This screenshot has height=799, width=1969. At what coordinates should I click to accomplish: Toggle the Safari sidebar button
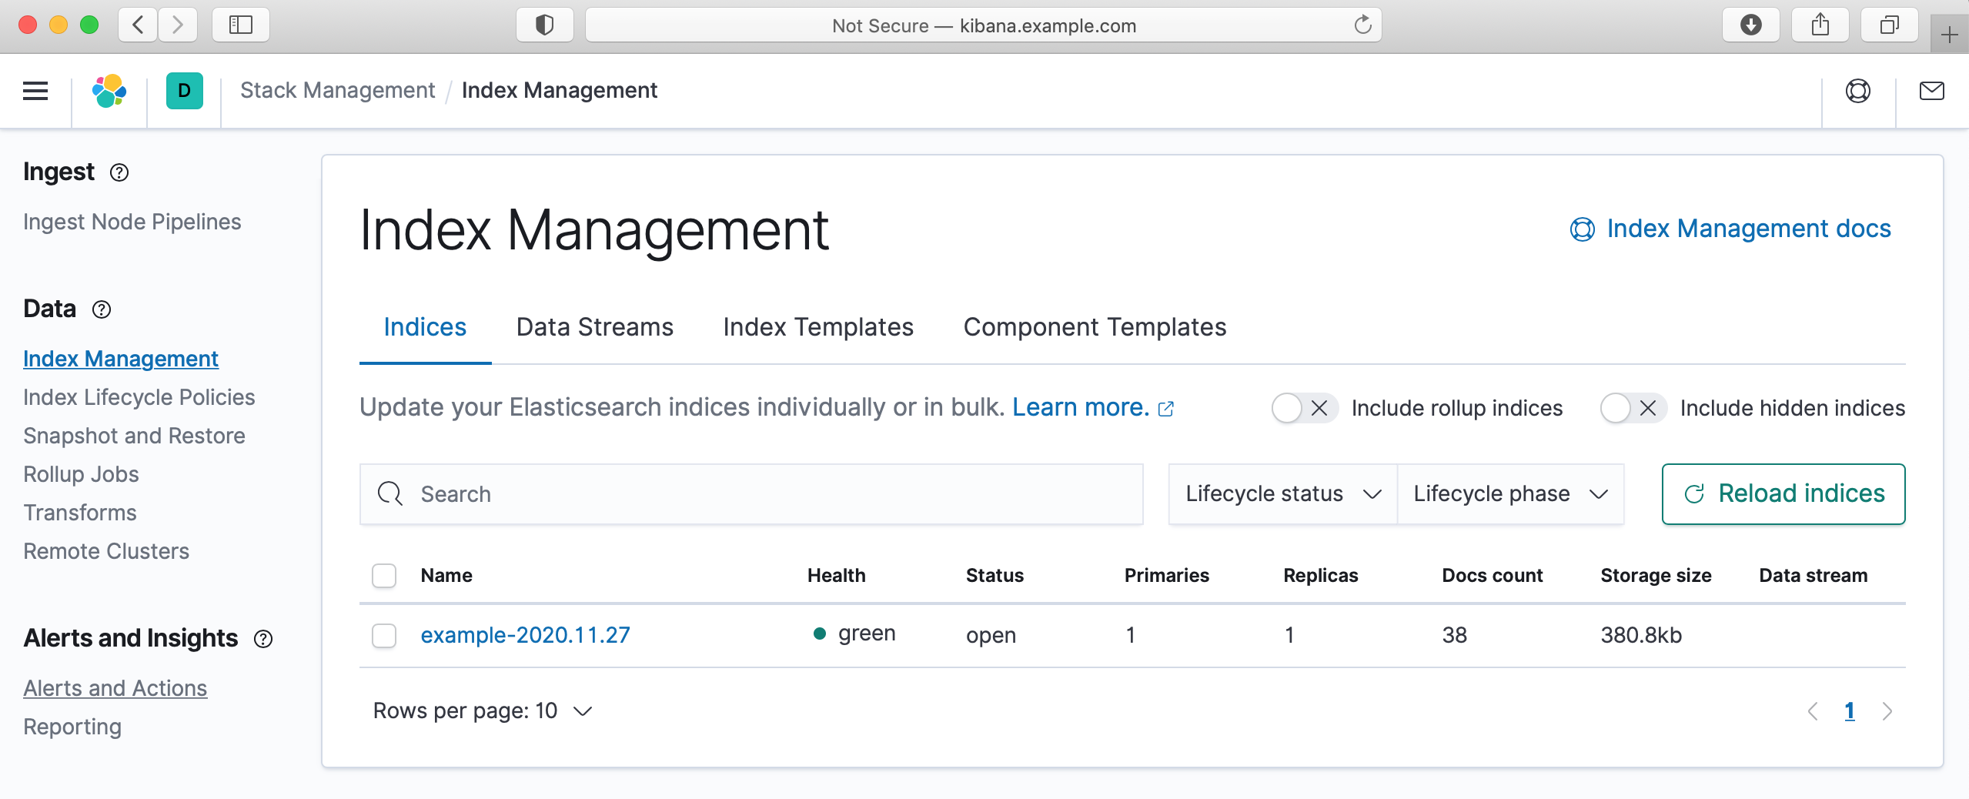[241, 25]
